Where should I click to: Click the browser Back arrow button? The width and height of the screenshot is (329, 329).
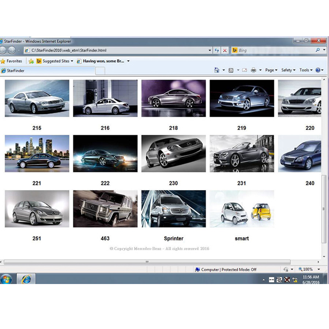3,50
